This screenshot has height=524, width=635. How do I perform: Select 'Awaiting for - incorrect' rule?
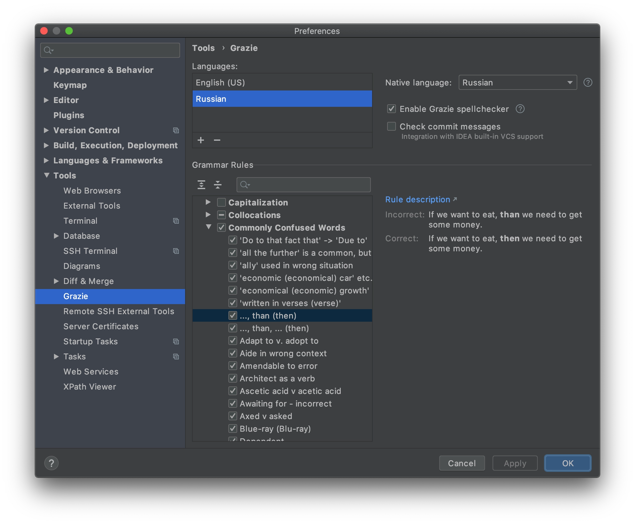pos(282,403)
